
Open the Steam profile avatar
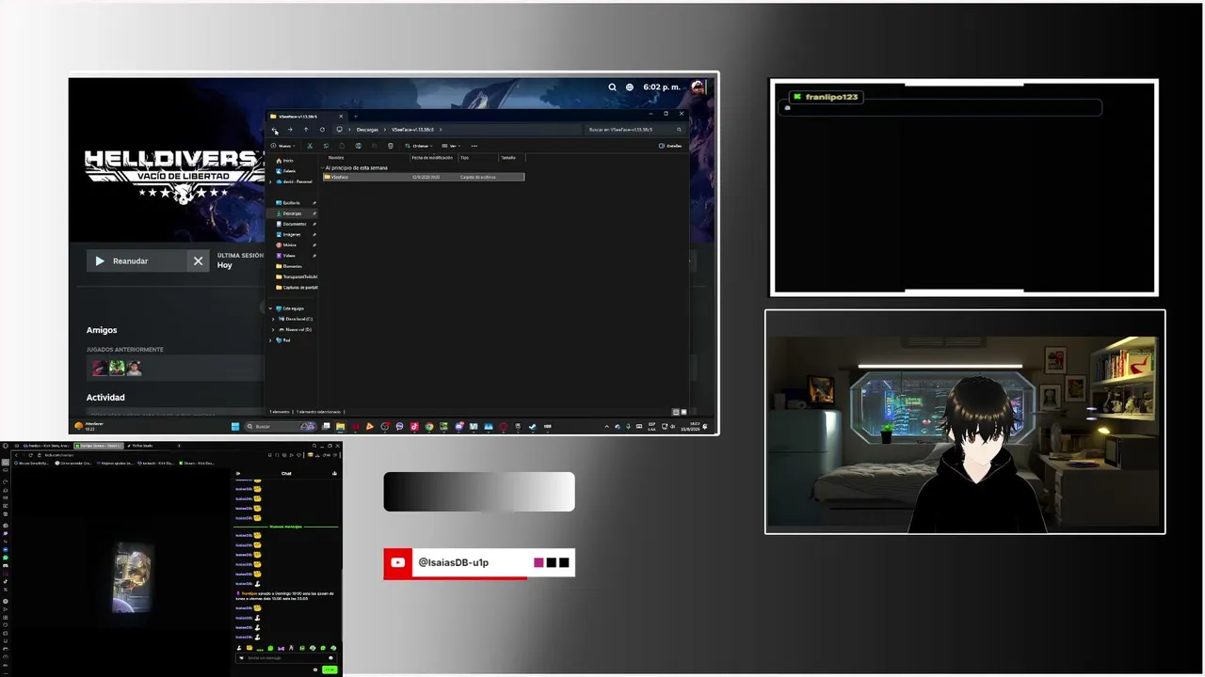click(x=698, y=87)
